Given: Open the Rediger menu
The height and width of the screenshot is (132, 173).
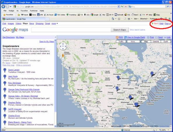Looking at the screenshot, I should 11,11.
